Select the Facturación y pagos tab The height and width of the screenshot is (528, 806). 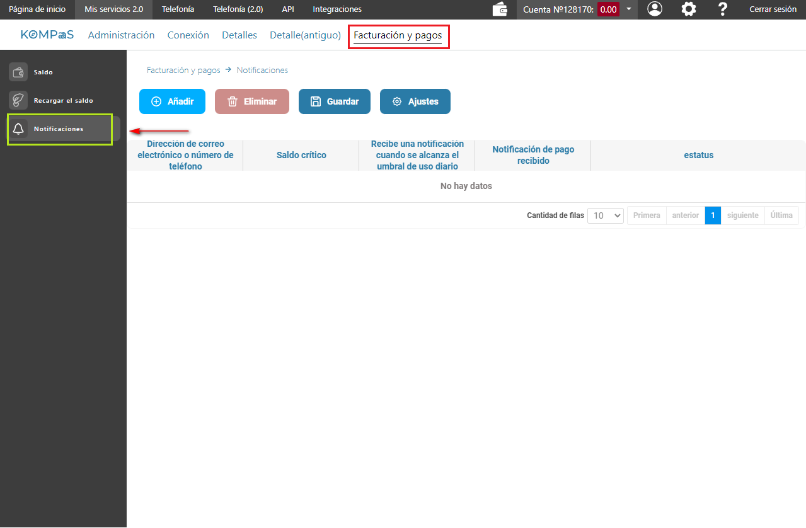click(398, 35)
